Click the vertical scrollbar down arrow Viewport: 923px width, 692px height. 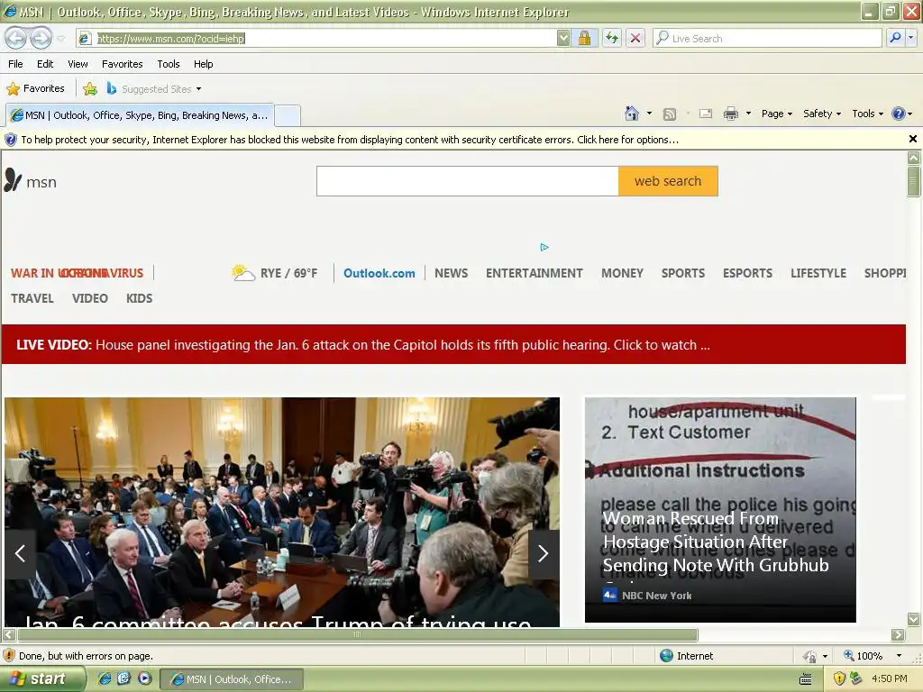tap(913, 619)
